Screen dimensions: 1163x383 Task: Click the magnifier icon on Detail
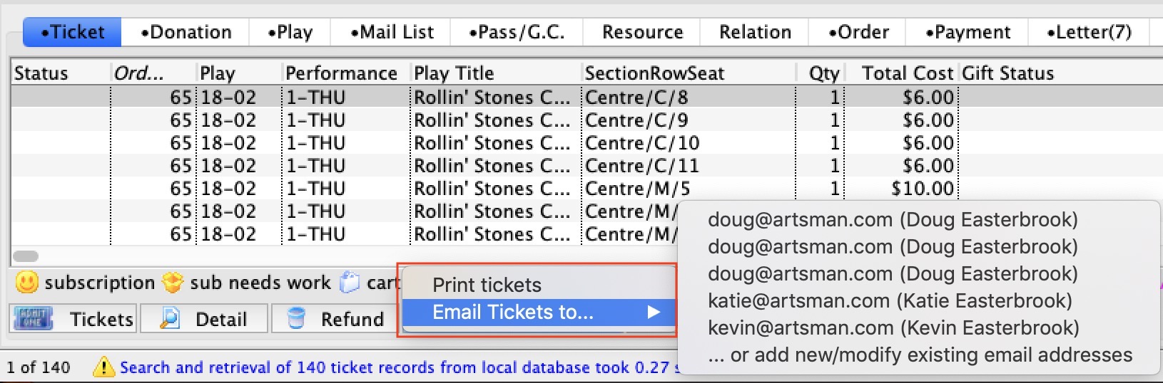tap(169, 318)
